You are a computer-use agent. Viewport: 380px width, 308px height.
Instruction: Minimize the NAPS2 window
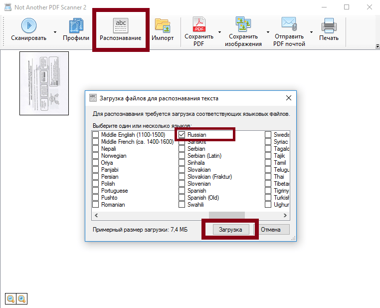[324, 7]
